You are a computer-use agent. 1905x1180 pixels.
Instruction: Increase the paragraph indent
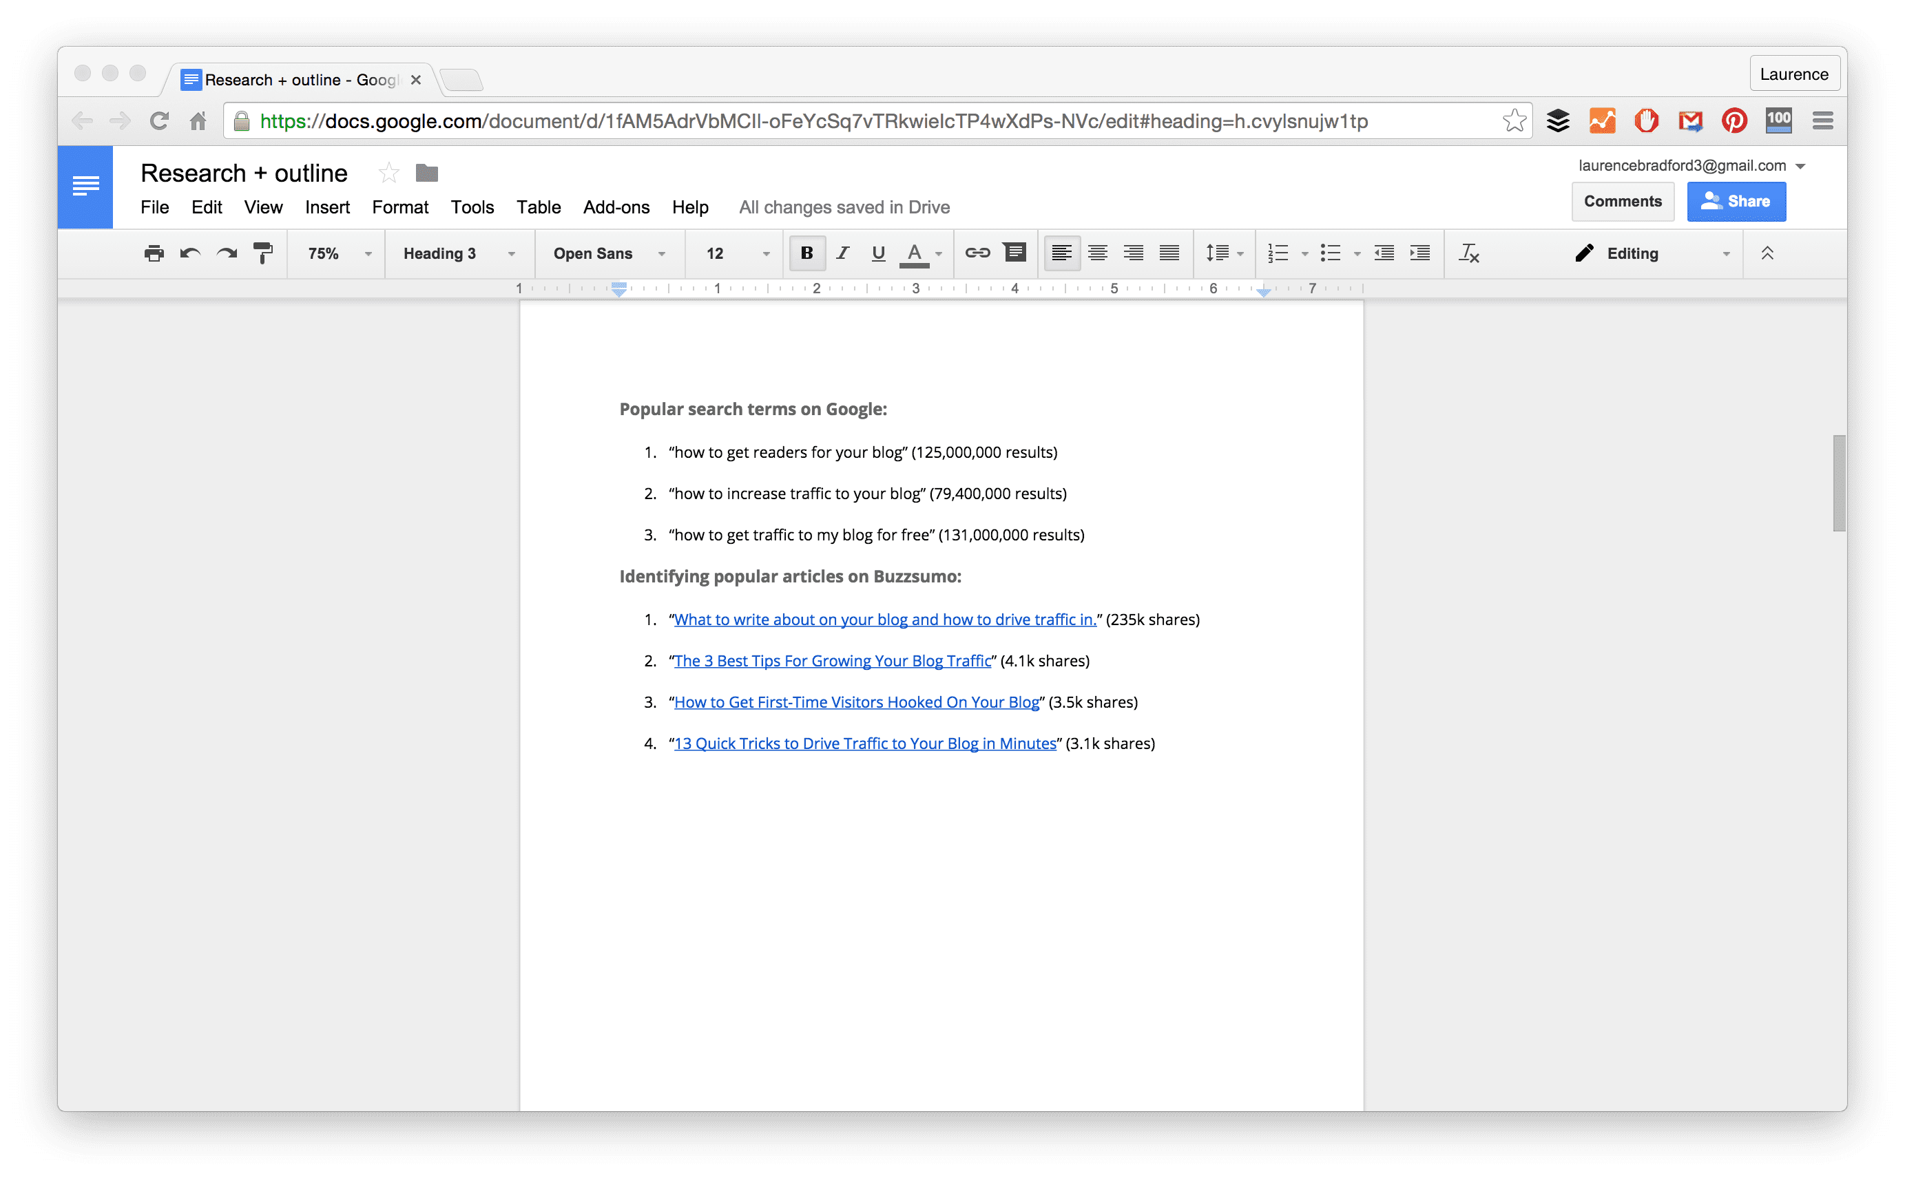[x=1420, y=253]
